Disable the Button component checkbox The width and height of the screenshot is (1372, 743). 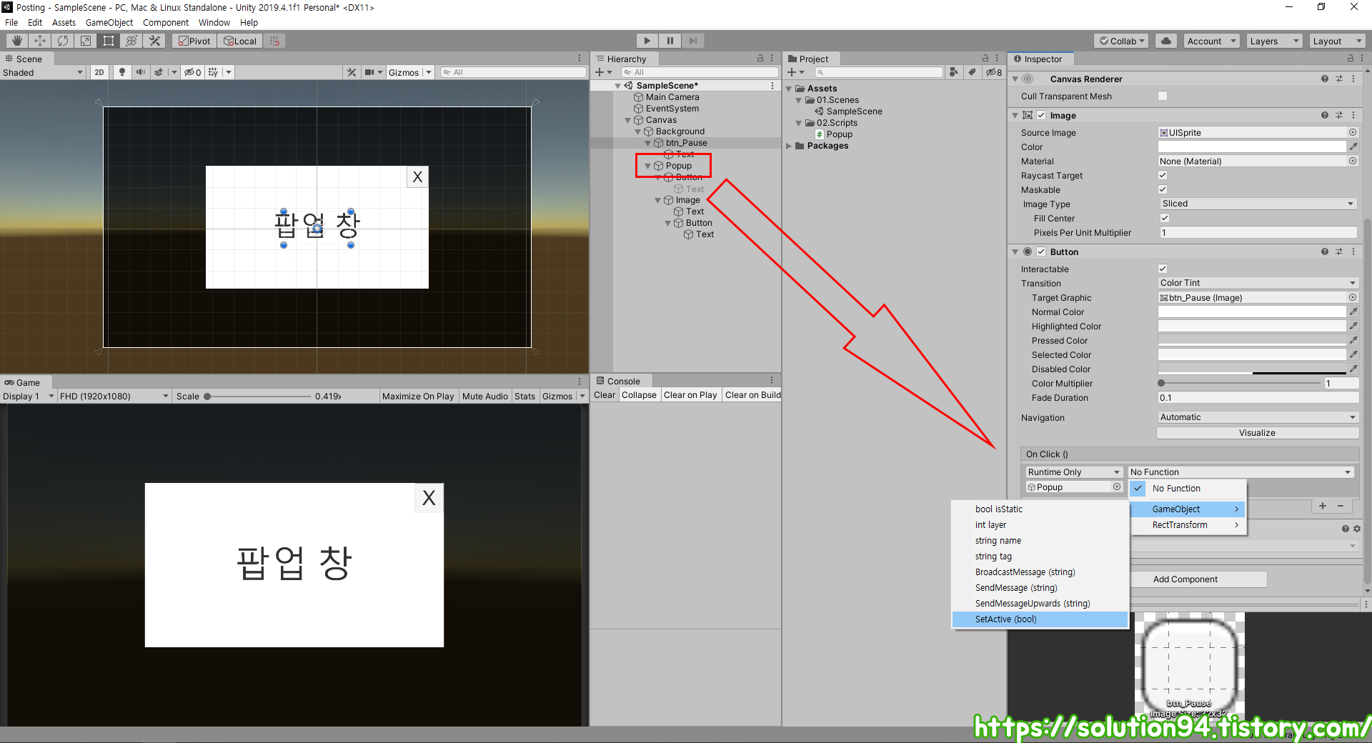tap(1041, 251)
